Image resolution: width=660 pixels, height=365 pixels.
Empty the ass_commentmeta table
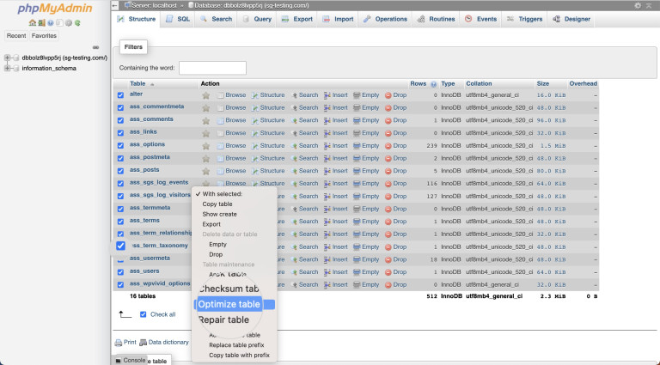click(x=366, y=107)
